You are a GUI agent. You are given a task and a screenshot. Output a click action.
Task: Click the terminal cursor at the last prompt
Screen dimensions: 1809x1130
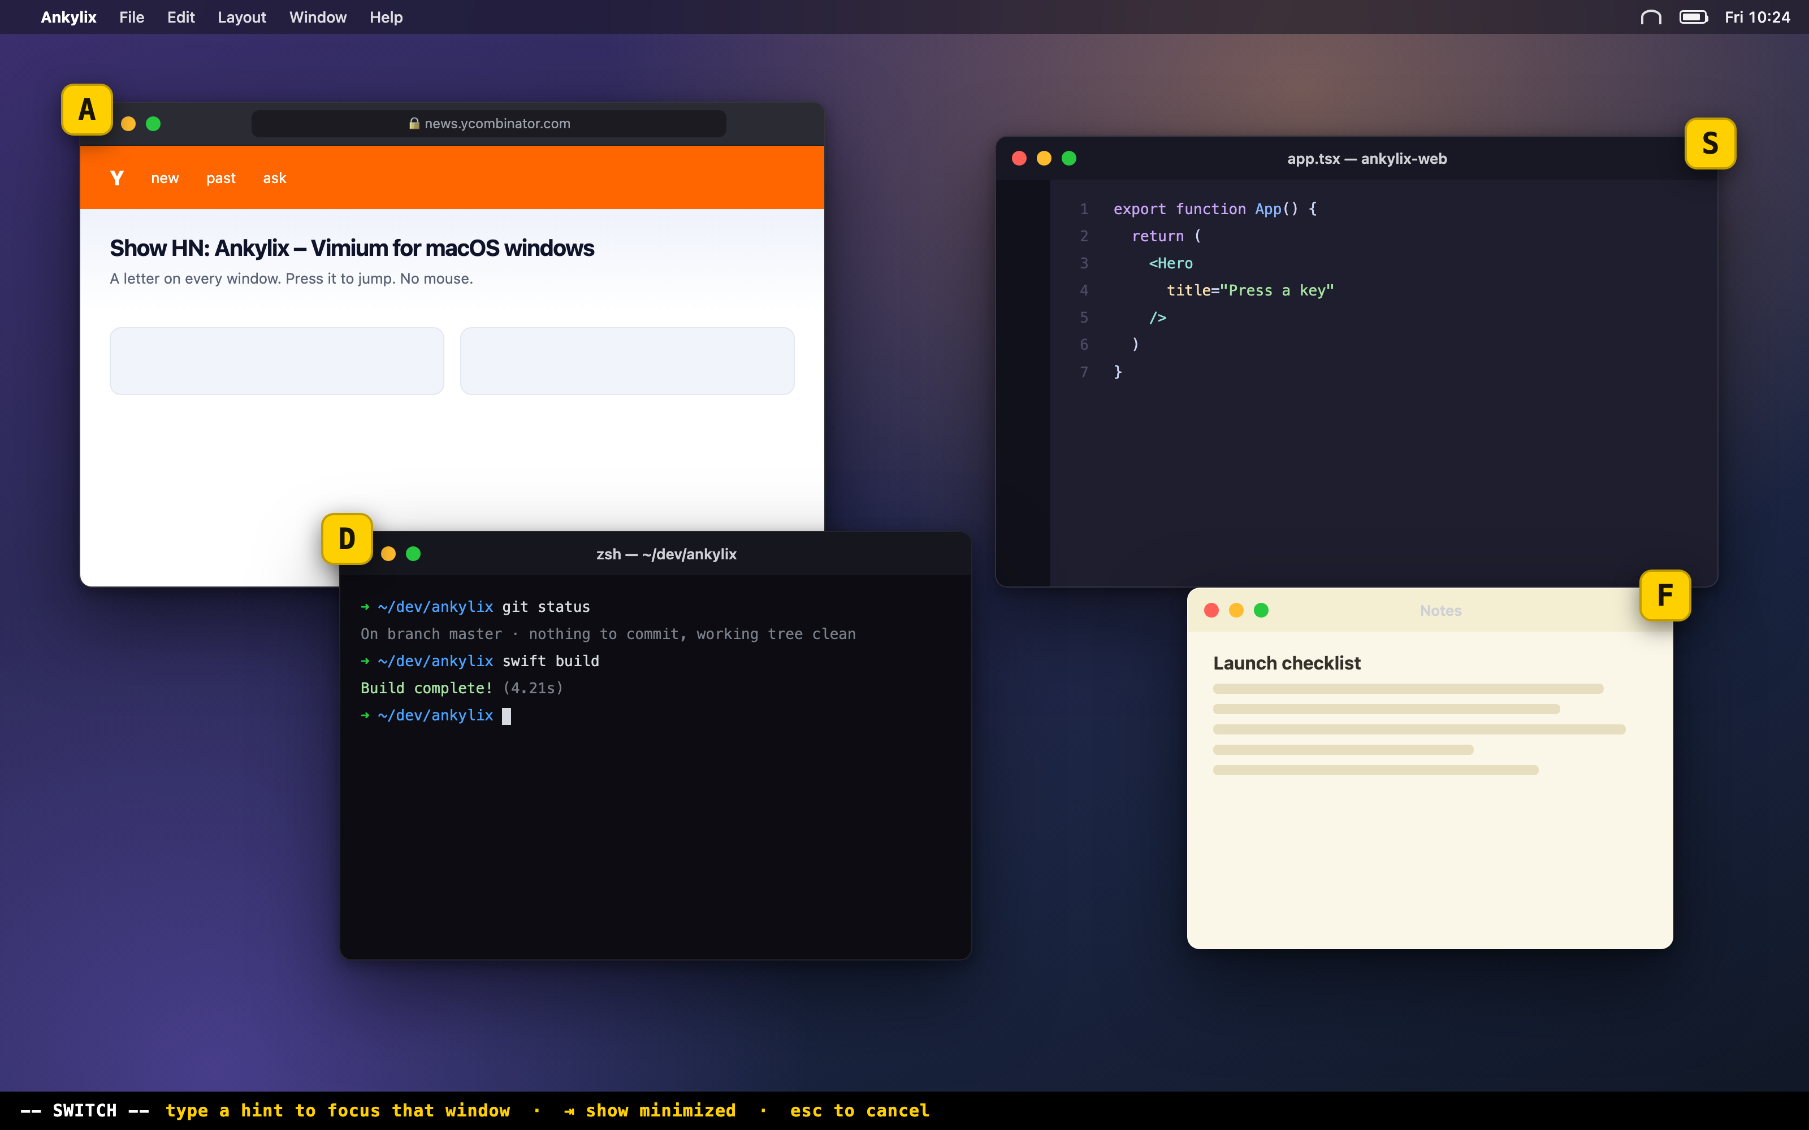[x=506, y=716]
